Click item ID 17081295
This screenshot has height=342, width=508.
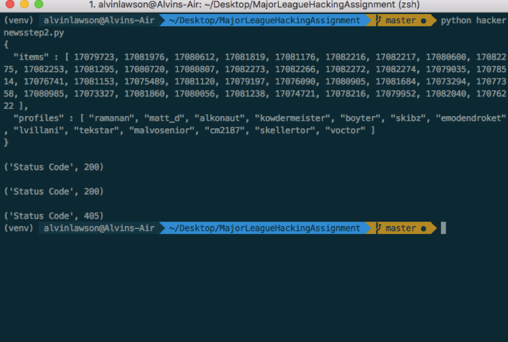(94, 70)
